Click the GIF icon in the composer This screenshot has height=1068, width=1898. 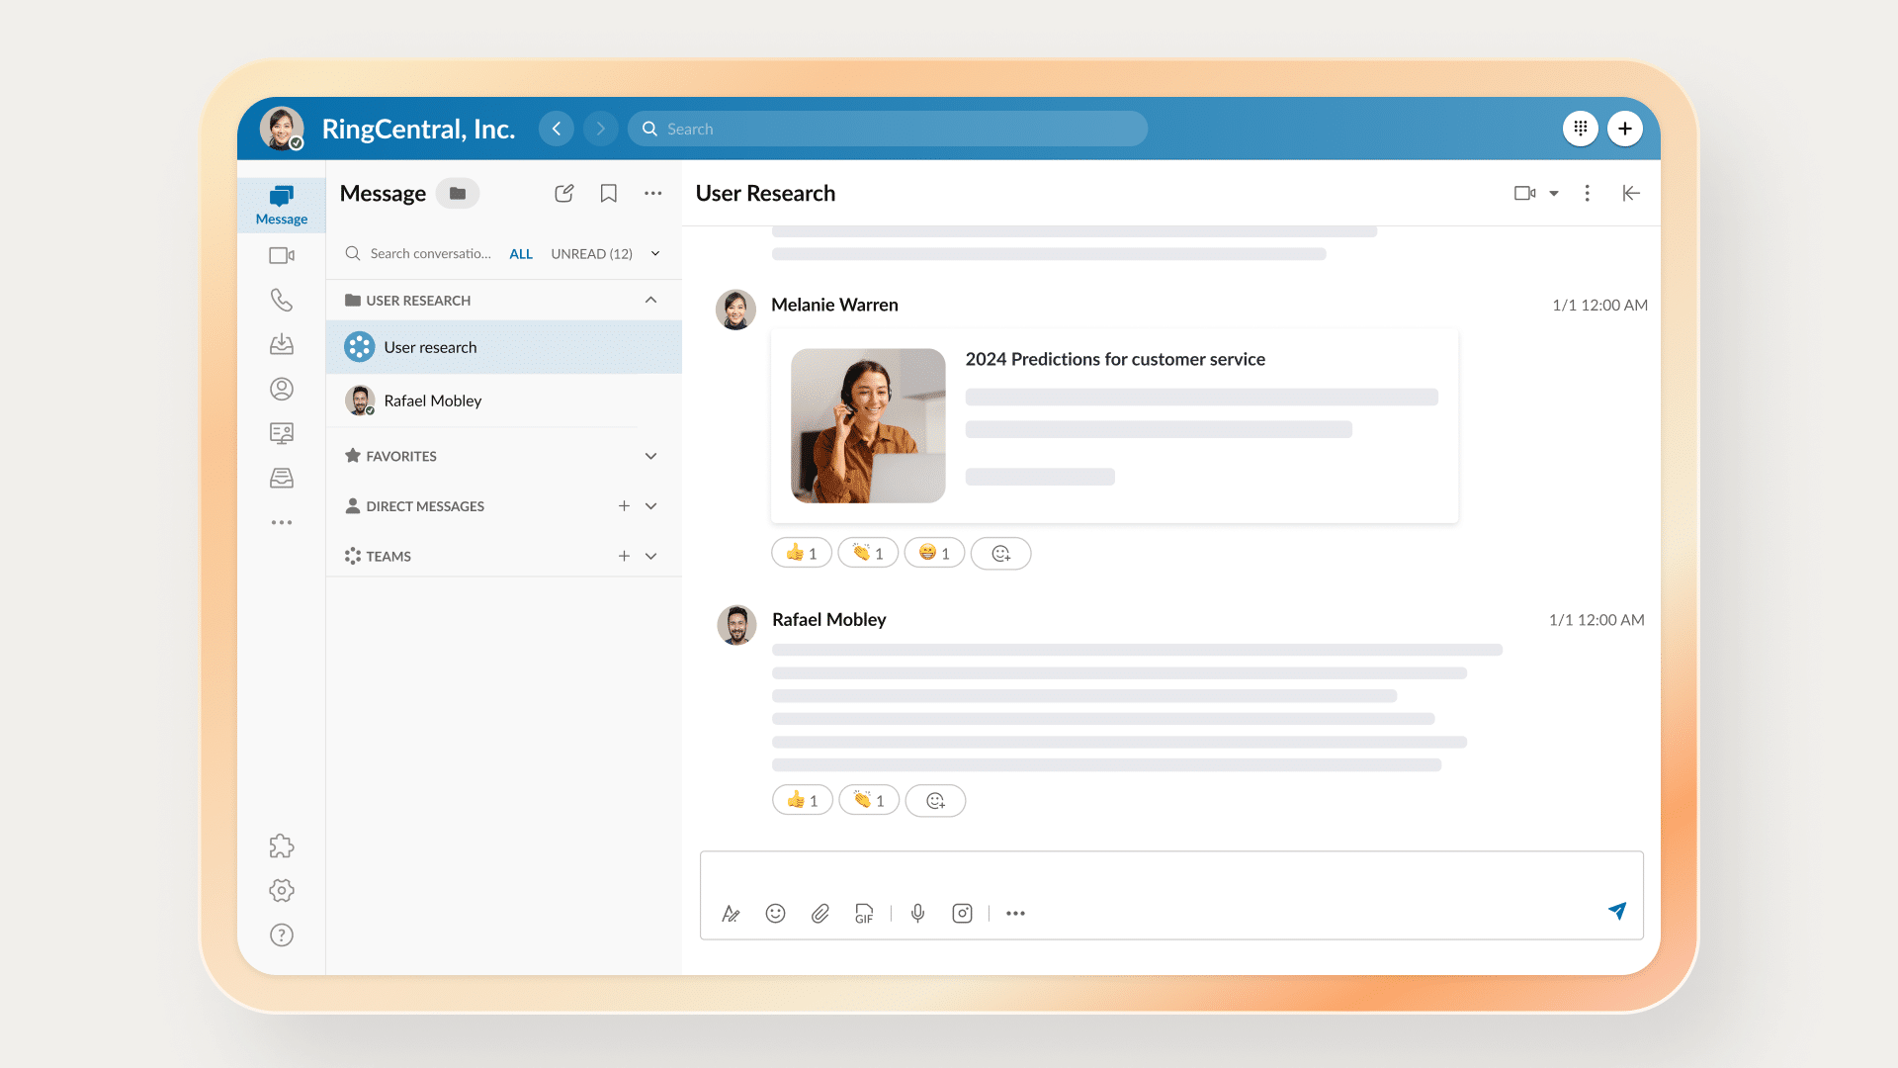pyautogui.click(x=864, y=914)
